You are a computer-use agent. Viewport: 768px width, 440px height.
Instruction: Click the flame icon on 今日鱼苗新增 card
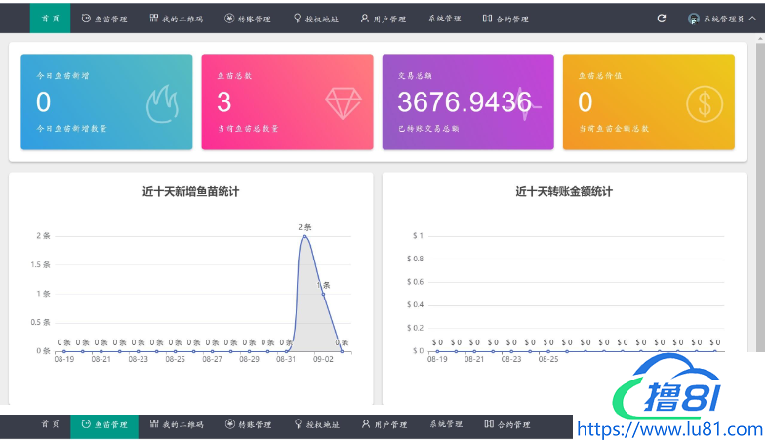[x=163, y=103]
